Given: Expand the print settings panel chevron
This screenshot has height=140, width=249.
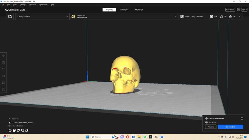Looking at the screenshot, I should tap(240, 16).
